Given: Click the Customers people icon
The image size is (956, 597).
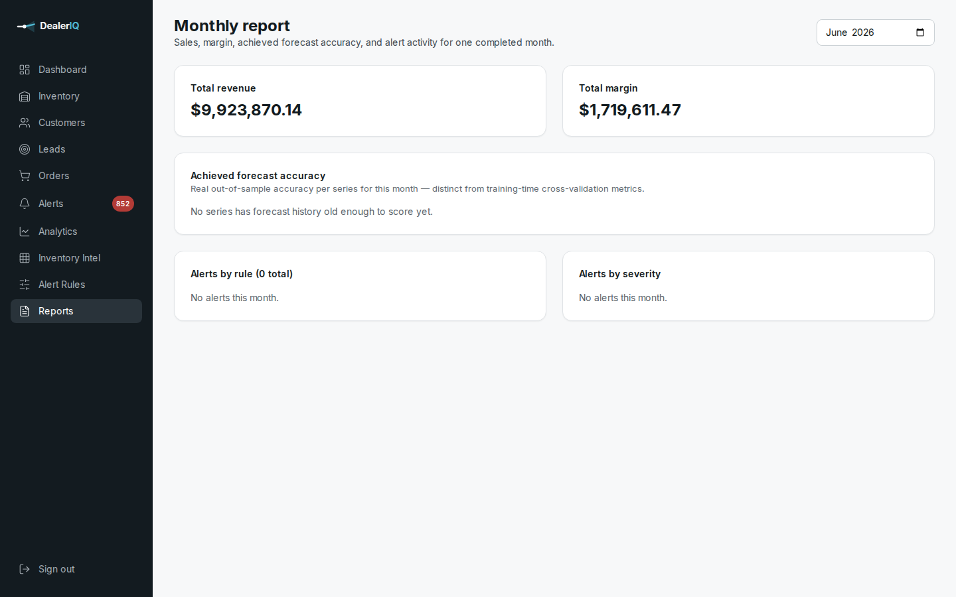Looking at the screenshot, I should (x=25, y=123).
